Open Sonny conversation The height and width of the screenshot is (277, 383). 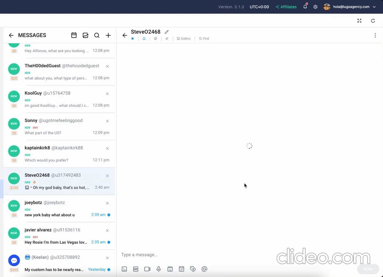[x=59, y=127]
